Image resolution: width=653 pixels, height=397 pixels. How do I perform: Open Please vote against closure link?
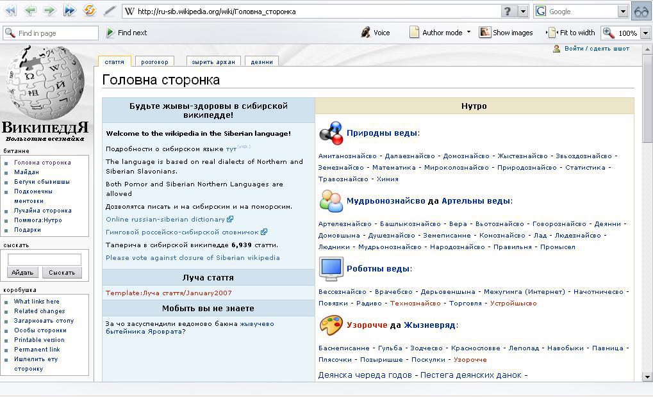tap(193, 257)
